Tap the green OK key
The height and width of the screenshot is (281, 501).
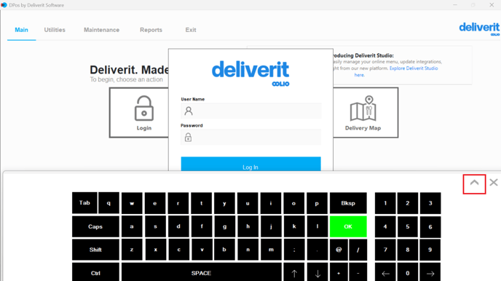pos(348,226)
